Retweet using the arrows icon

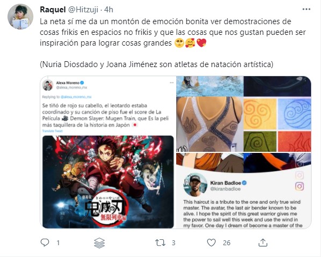pos(160,243)
